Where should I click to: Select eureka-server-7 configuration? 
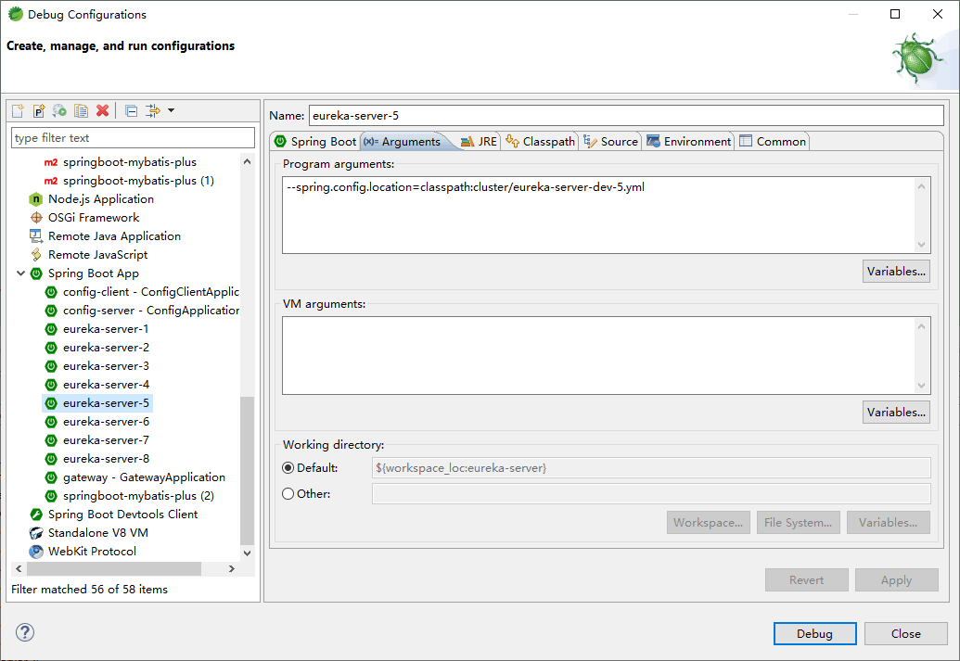pos(96,440)
